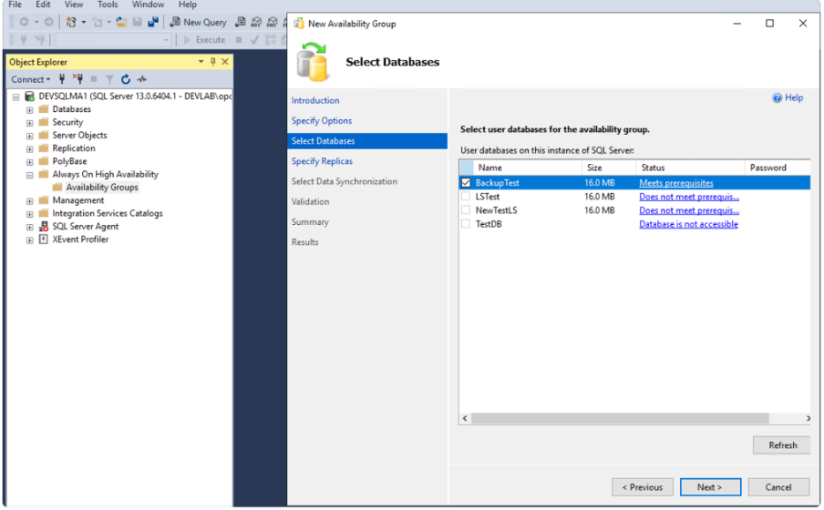Click the Analysis Services MDX Query icon

click(x=256, y=22)
